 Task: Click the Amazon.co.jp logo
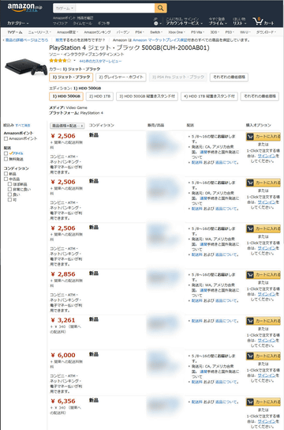coord(24,8)
